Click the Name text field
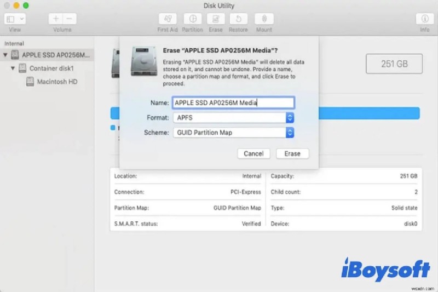The width and height of the screenshot is (438, 292). tap(233, 103)
